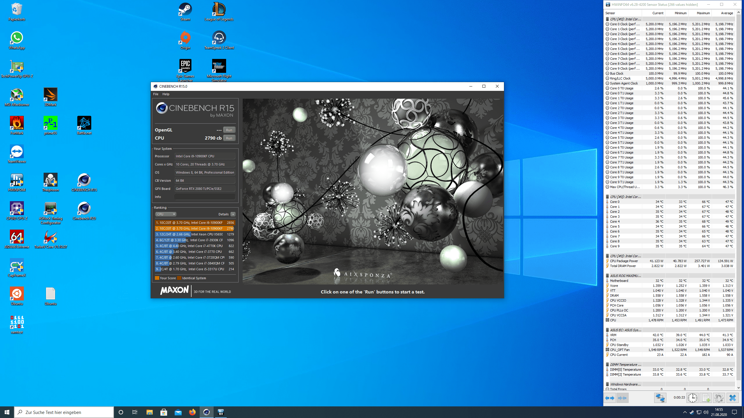Select Microsoft Flight Simulator icon
Image resolution: width=744 pixels, height=418 pixels.
[x=219, y=71]
